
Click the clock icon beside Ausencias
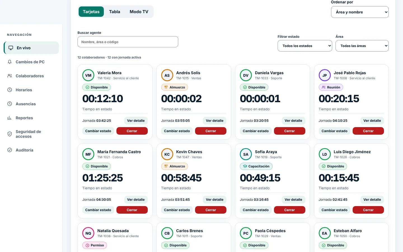point(10,104)
